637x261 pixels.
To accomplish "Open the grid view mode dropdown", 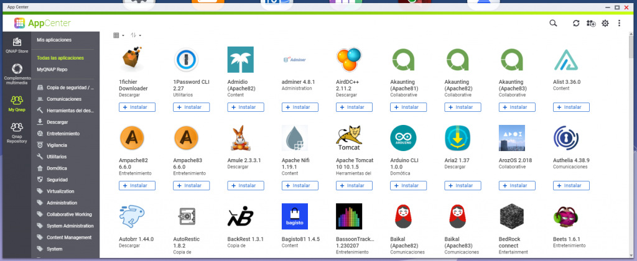I will point(118,35).
